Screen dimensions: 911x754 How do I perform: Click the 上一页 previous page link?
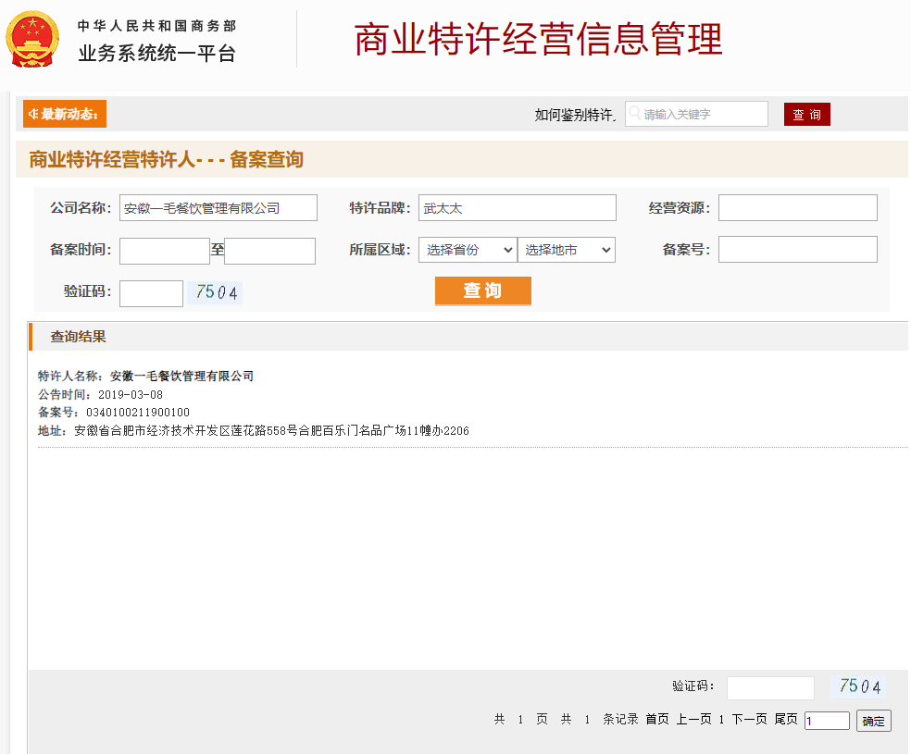693,719
